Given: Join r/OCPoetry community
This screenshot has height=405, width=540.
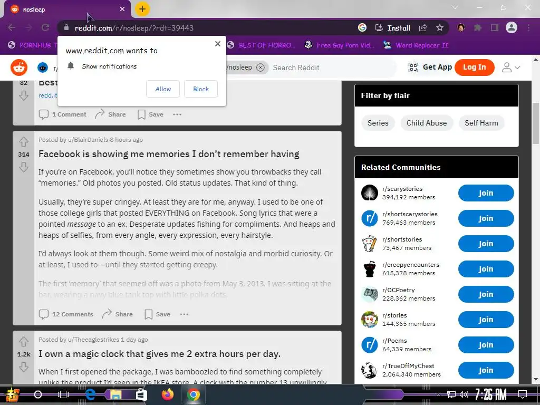Looking at the screenshot, I should click(x=486, y=294).
